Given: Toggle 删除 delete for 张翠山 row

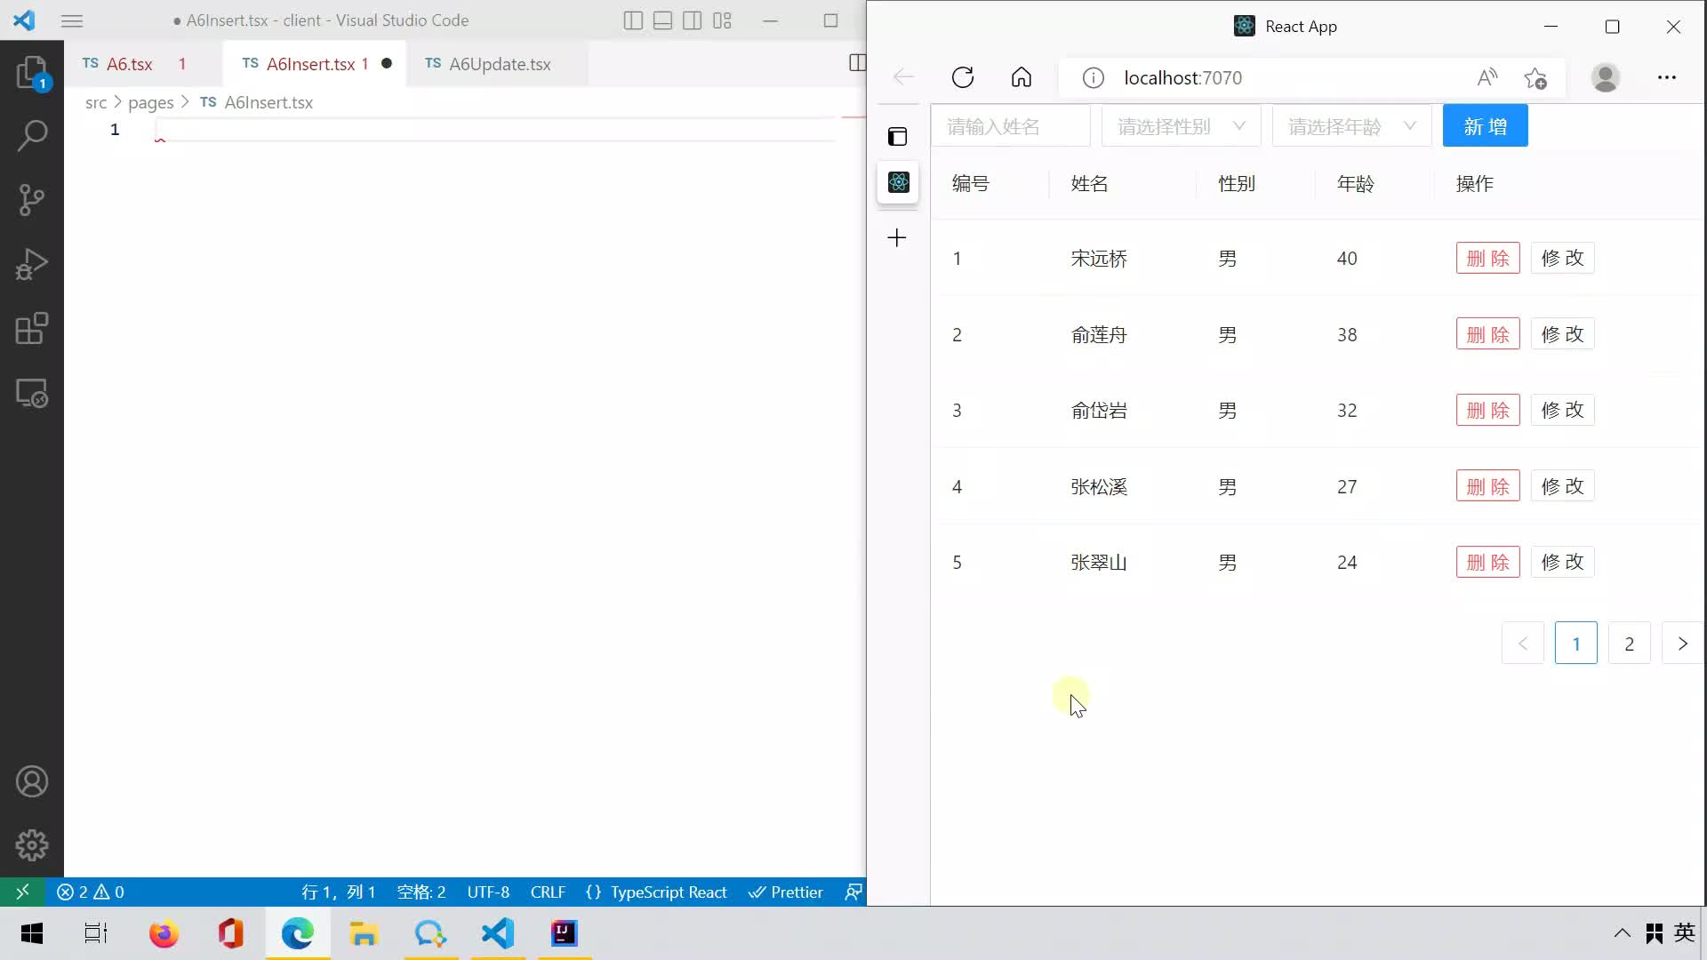Looking at the screenshot, I should tap(1486, 562).
